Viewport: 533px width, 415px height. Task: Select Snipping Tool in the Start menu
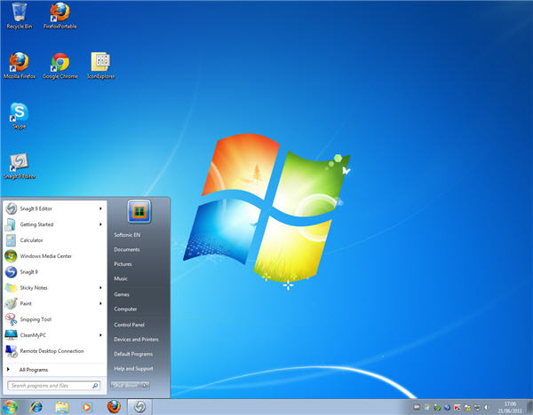pyautogui.click(x=36, y=319)
